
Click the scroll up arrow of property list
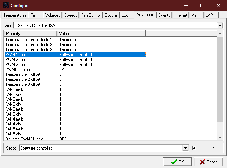[x=220, y=34]
